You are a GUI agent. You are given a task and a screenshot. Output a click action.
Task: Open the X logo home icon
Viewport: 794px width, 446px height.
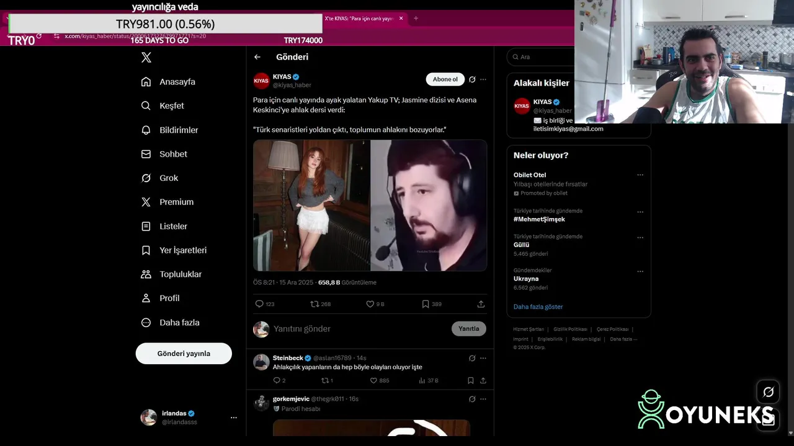pos(146,58)
